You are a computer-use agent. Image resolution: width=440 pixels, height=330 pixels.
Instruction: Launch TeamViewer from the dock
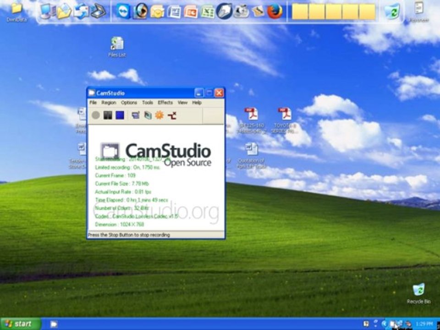click(123, 12)
